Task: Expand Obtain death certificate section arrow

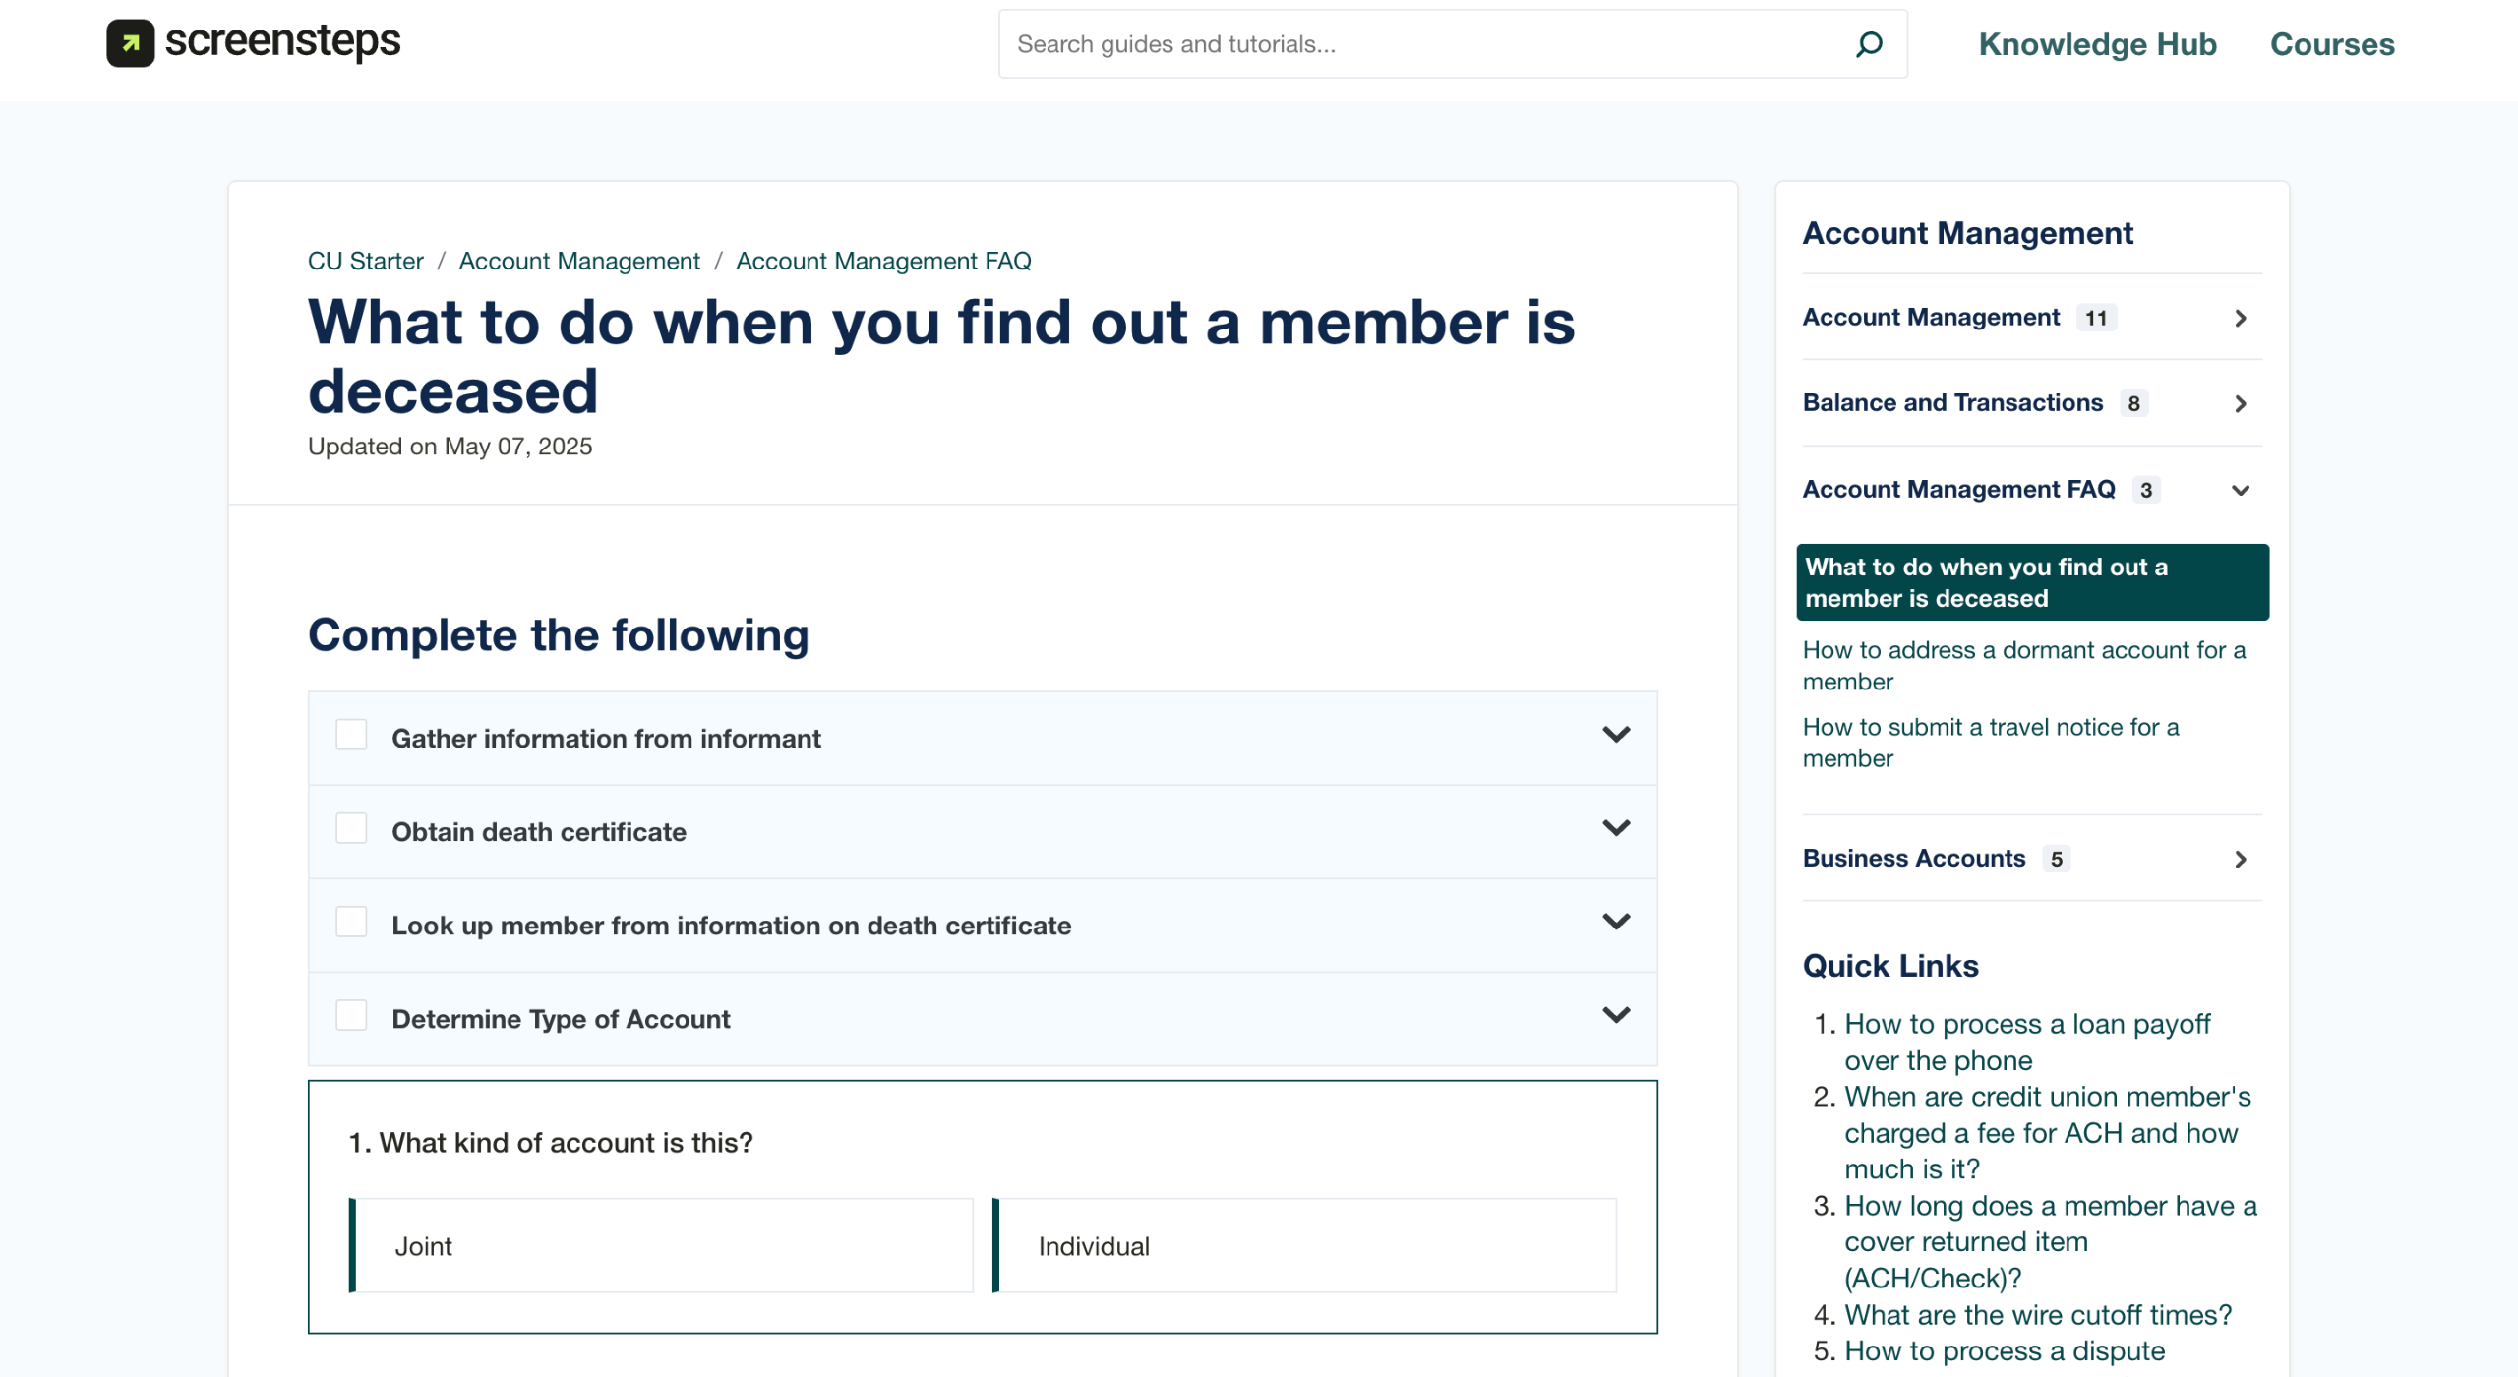Action: [x=1616, y=828]
